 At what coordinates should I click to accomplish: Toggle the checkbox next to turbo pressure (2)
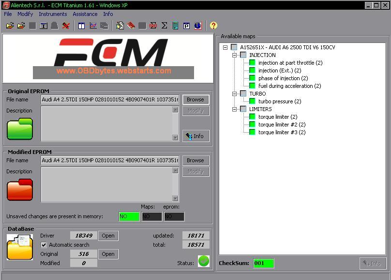(x=252, y=101)
